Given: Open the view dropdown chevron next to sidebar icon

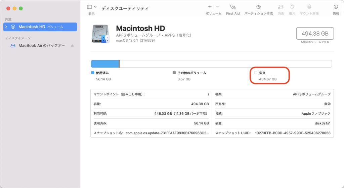Looking at the screenshot, I should (x=95, y=7).
